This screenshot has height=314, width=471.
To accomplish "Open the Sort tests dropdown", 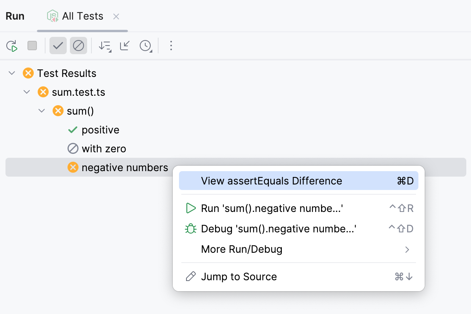I will pos(105,46).
